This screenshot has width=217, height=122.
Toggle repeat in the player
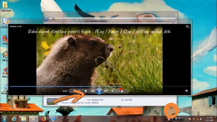tap(79, 91)
